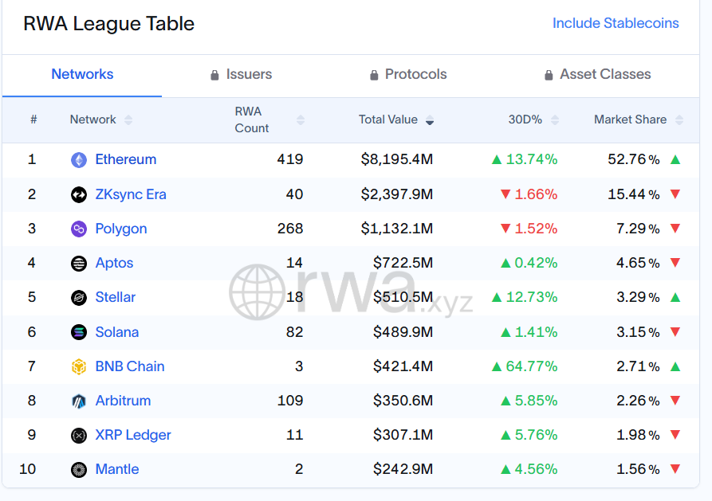Click the Mantle logo icon
Viewport: 712px width, 501px height.
click(x=79, y=470)
